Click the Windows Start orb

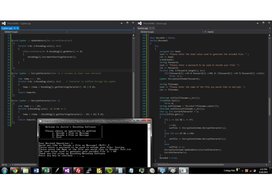coord(5,171)
